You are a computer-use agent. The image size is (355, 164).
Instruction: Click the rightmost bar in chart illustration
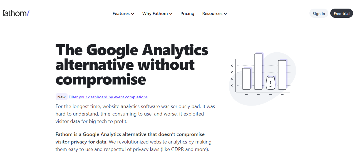pyautogui.click(x=282, y=75)
